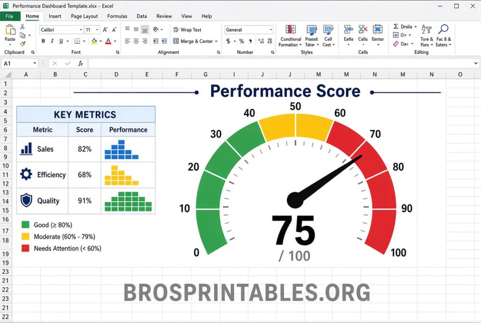The width and height of the screenshot is (481, 323).
Task: Open the Name Box A1 dropdown
Action: [35, 63]
